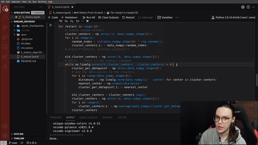Split the cell using cell toolbar
The height and width of the screenshot is (145, 258).
tap(77, 21)
